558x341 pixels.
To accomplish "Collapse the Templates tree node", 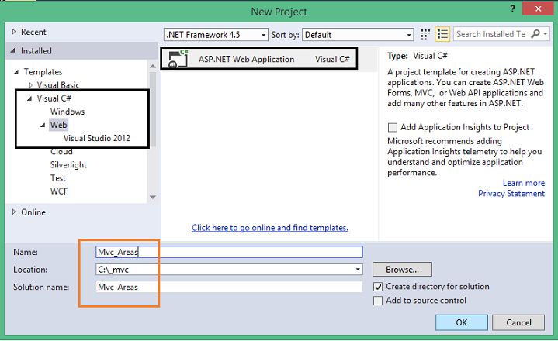I will [16, 72].
